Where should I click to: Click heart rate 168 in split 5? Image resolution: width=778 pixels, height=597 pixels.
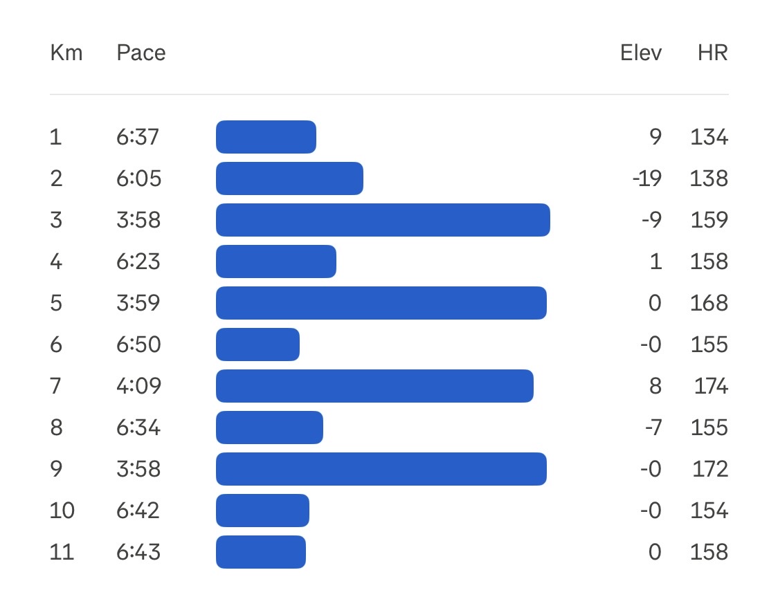[709, 303]
